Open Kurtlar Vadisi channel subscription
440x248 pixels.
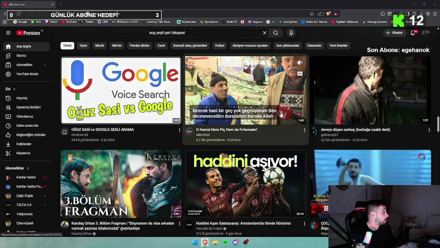click(26, 177)
